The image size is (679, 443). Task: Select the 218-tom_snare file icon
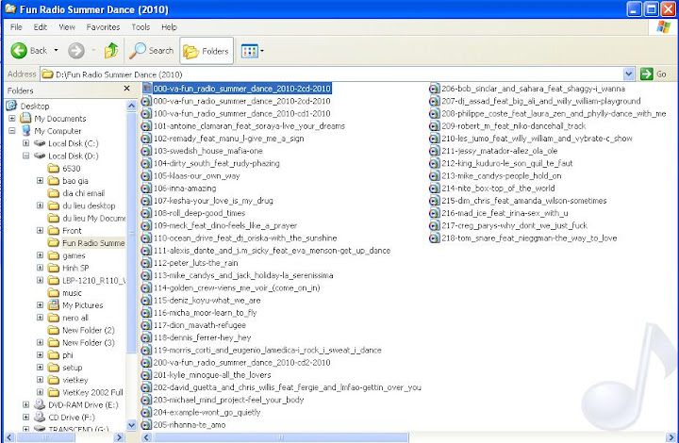(x=435, y=238)
